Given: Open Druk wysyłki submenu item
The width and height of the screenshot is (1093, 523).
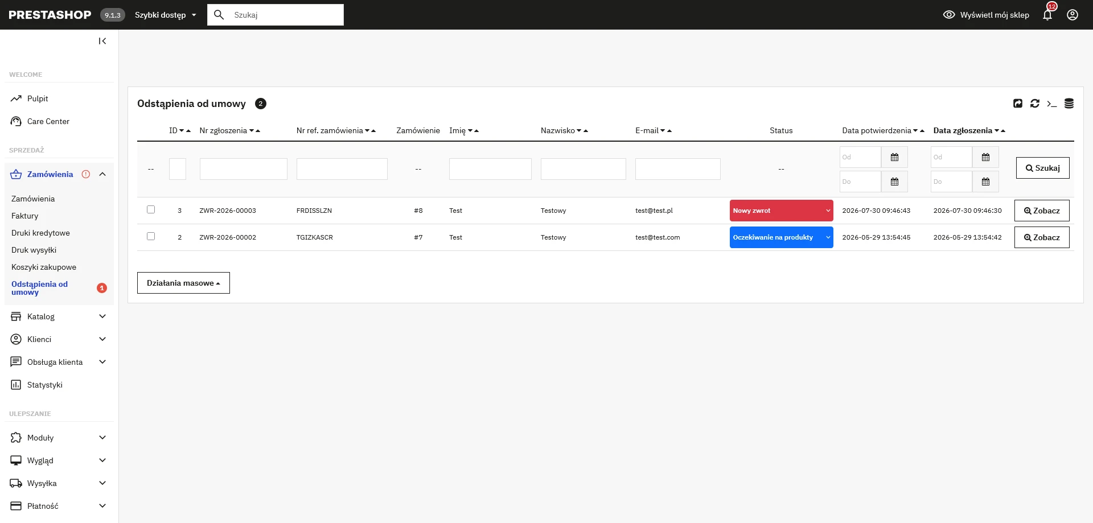Looking at the screenshot, I should click(x=34, y=250).
